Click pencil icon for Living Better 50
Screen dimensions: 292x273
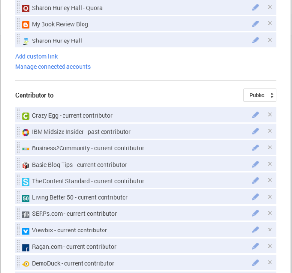[x=255, y=197]
